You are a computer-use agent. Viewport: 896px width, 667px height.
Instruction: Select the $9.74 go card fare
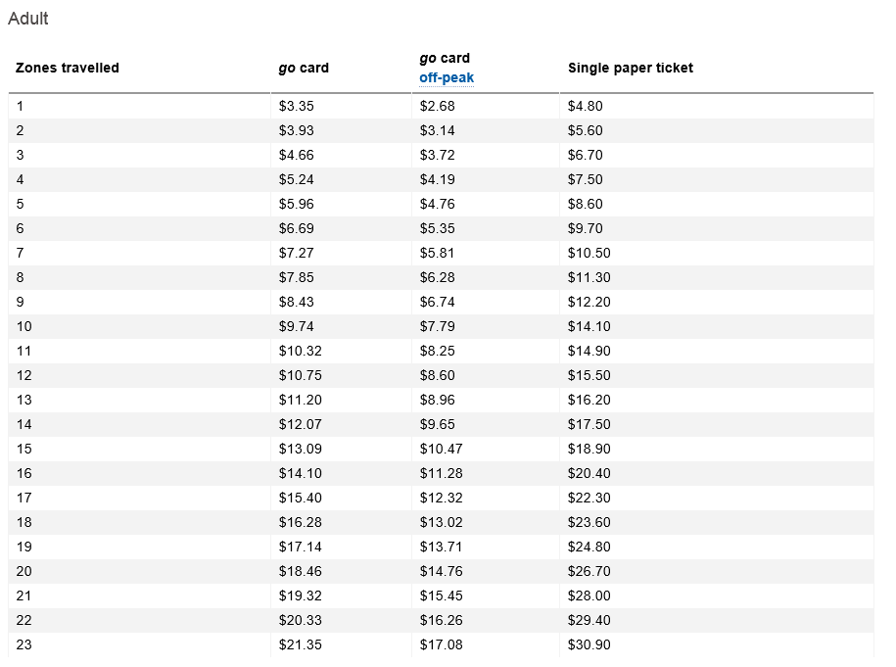296,326
